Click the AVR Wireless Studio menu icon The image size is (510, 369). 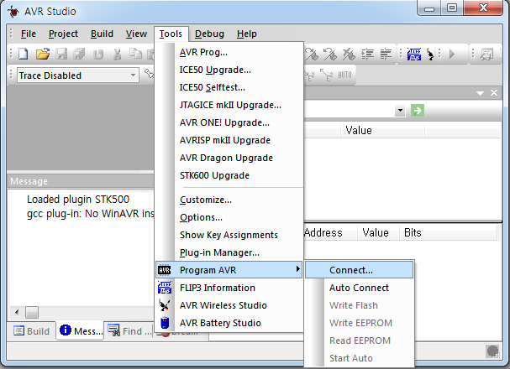point(165,305)
